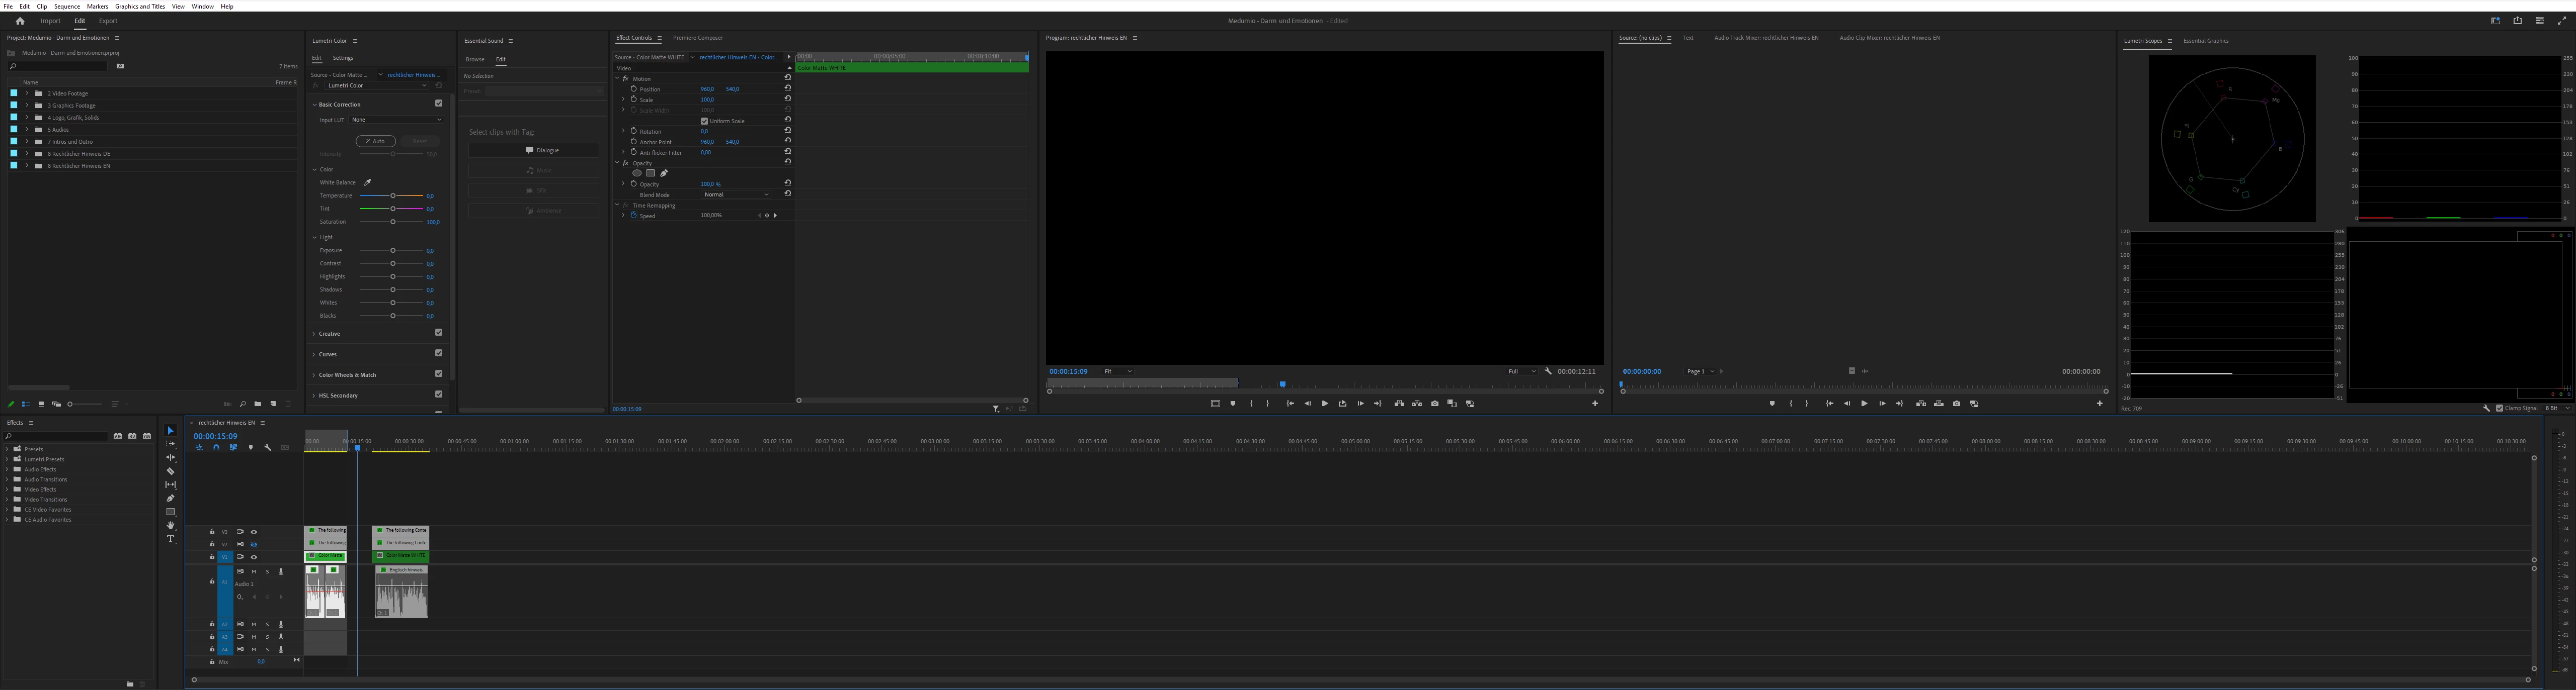This screenshot has height=690, width=2576.
Task: Open timeline display settings wrench
Action: point(267,447)
